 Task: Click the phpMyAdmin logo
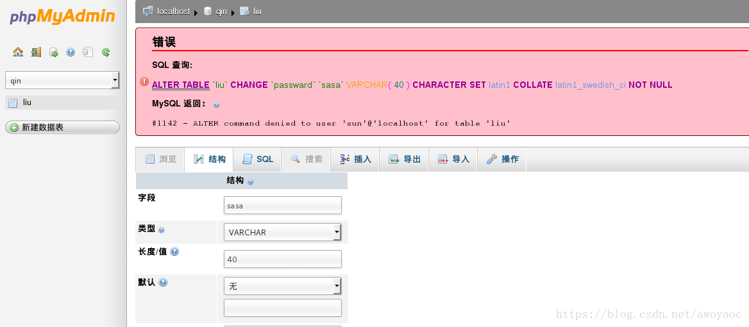[63, 17]
